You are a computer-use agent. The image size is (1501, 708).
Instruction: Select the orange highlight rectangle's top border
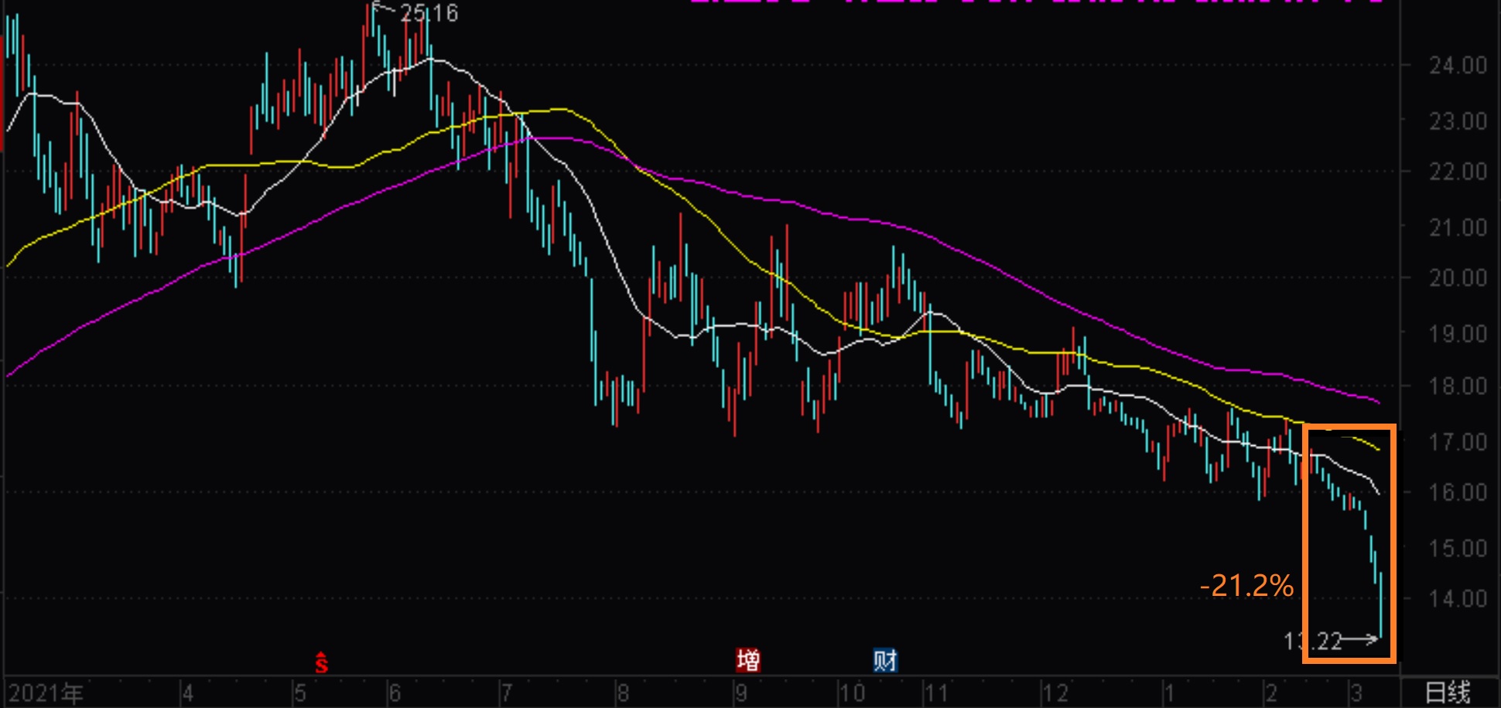1349,427
